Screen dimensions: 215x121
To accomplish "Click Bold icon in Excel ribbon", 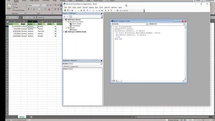I will pos(28,9).
